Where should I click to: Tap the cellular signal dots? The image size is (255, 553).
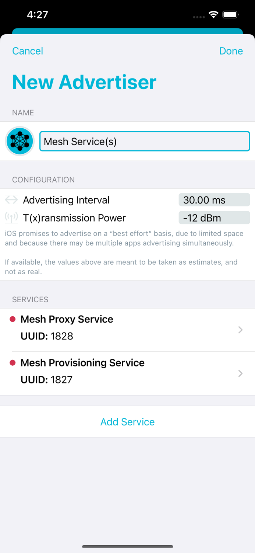pyautogui.click(x=199, y=17)
